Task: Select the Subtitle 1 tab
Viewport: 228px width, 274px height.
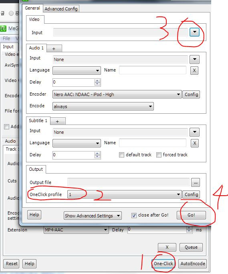Action: pyautogui.click(x=38, y=121)
